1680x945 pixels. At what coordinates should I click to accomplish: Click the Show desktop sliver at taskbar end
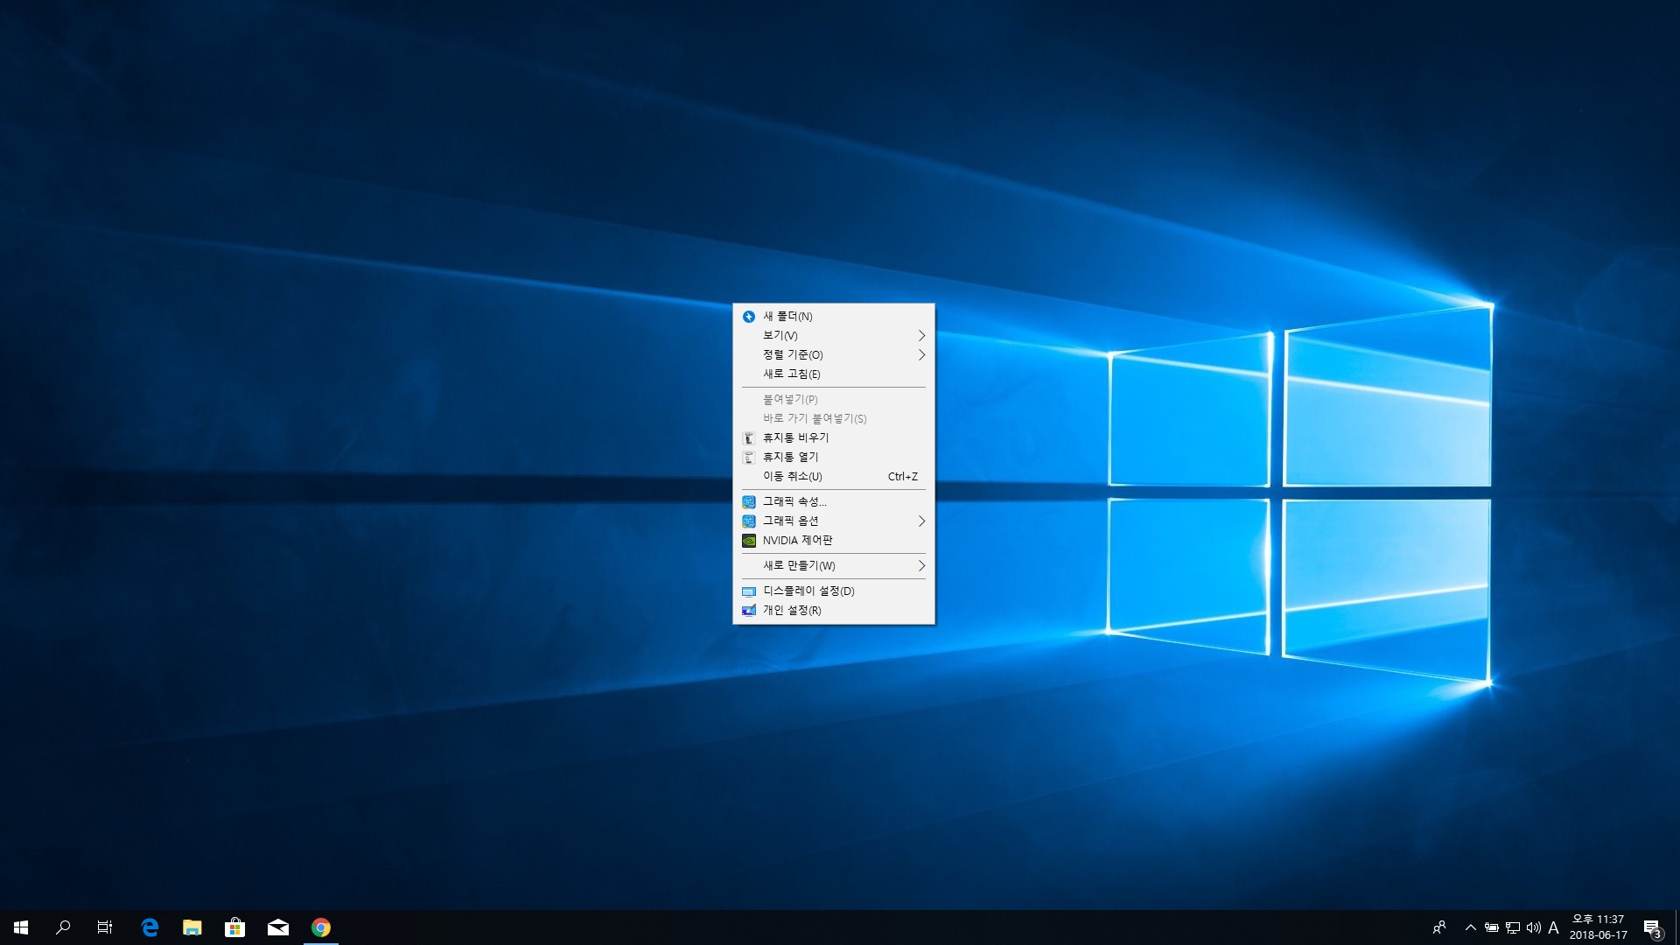(1677, 927)
